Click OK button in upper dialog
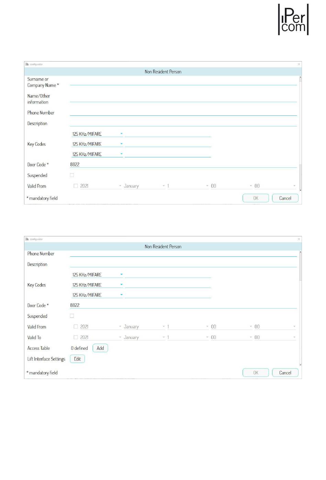 click(256, 198)
